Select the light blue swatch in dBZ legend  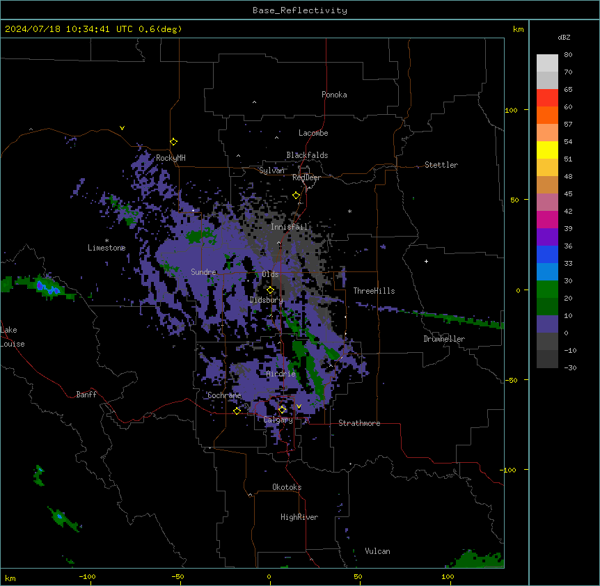[x=547, y=272]
